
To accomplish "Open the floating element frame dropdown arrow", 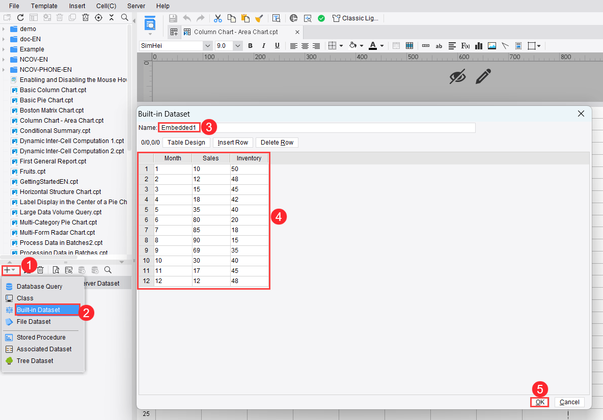I will click(x=539, y=46).
